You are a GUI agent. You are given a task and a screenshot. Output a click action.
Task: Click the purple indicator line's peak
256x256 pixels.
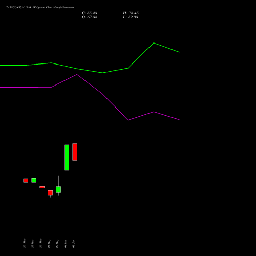click(x=77, y=75)
